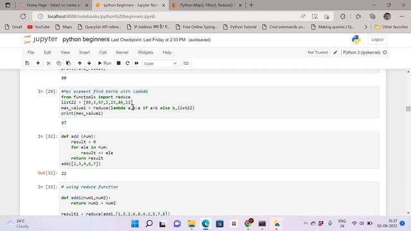Switch to Python Map(), Filter(), Reduce() tab
Image resolution: width=411 pixels, height=231 pixels.
(207, 5)
